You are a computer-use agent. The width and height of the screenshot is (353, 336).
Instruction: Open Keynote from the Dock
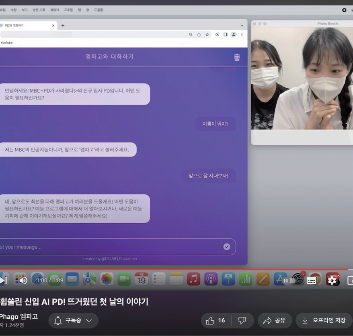click(x=228, y=279)
